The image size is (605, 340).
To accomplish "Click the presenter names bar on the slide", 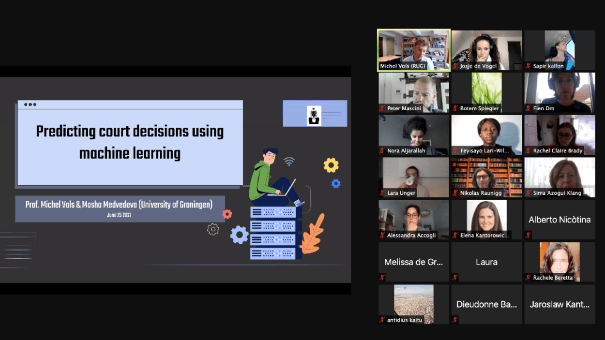I will coord(119,208).
